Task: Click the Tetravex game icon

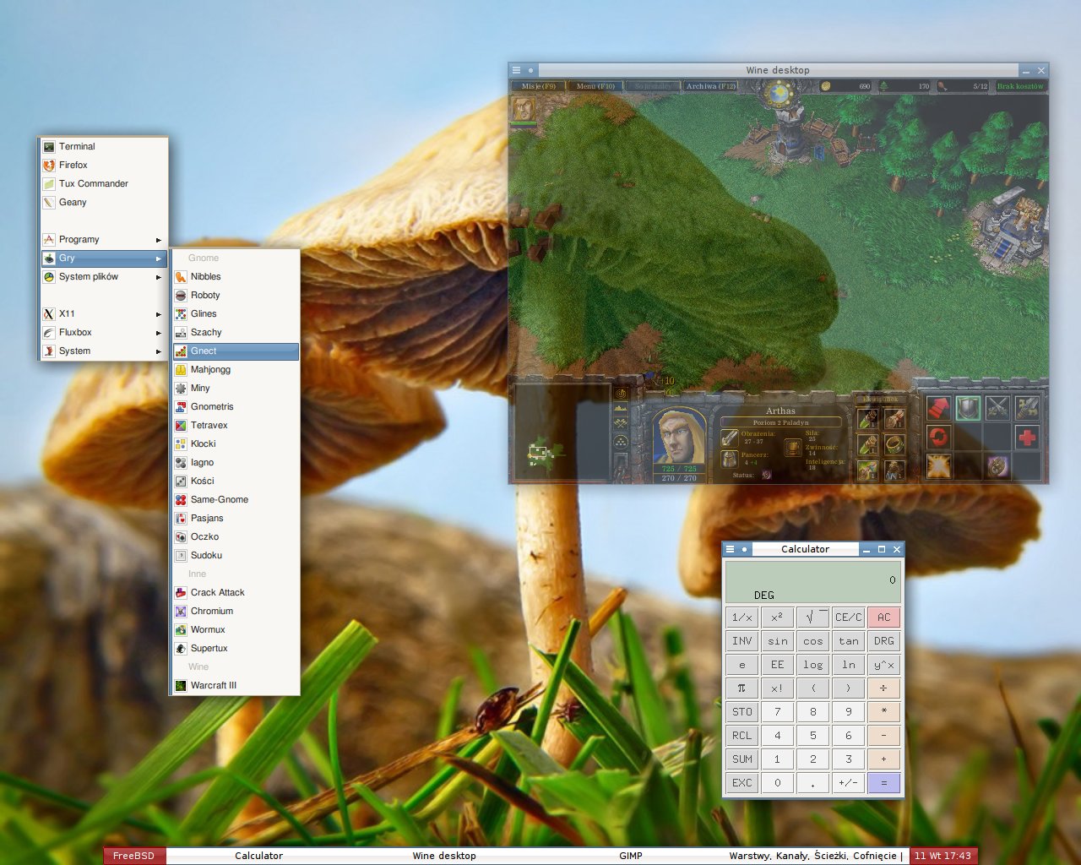Action: pyautogui.click(x=181, y=425)
